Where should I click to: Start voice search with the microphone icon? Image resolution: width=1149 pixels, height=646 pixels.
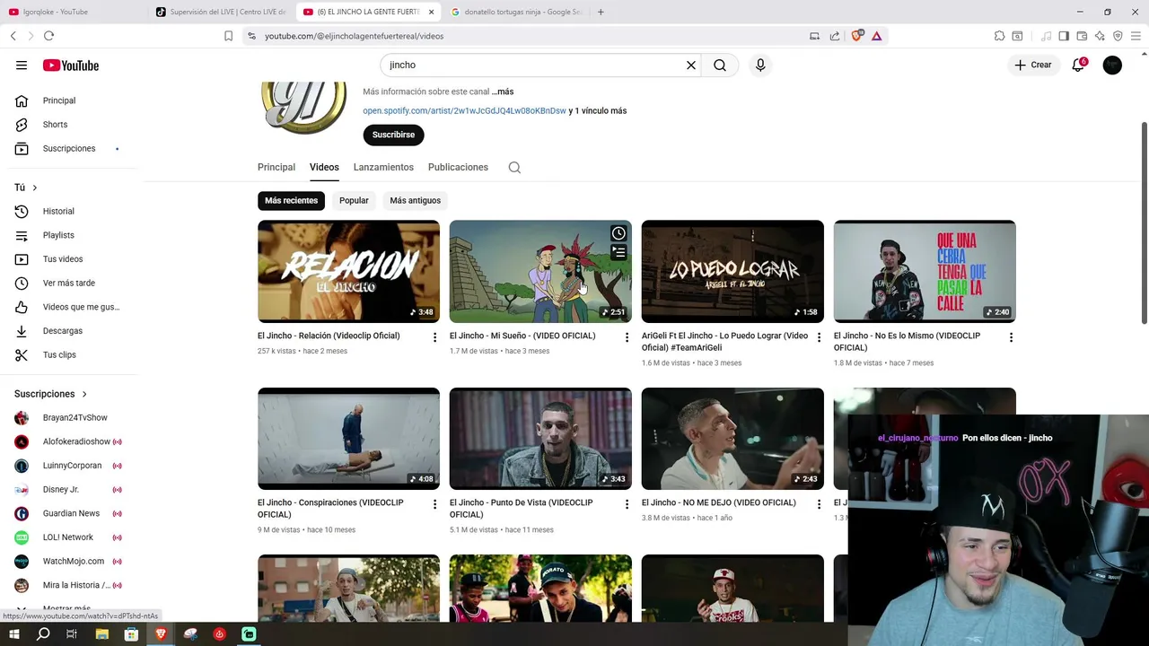coord(760,65)
